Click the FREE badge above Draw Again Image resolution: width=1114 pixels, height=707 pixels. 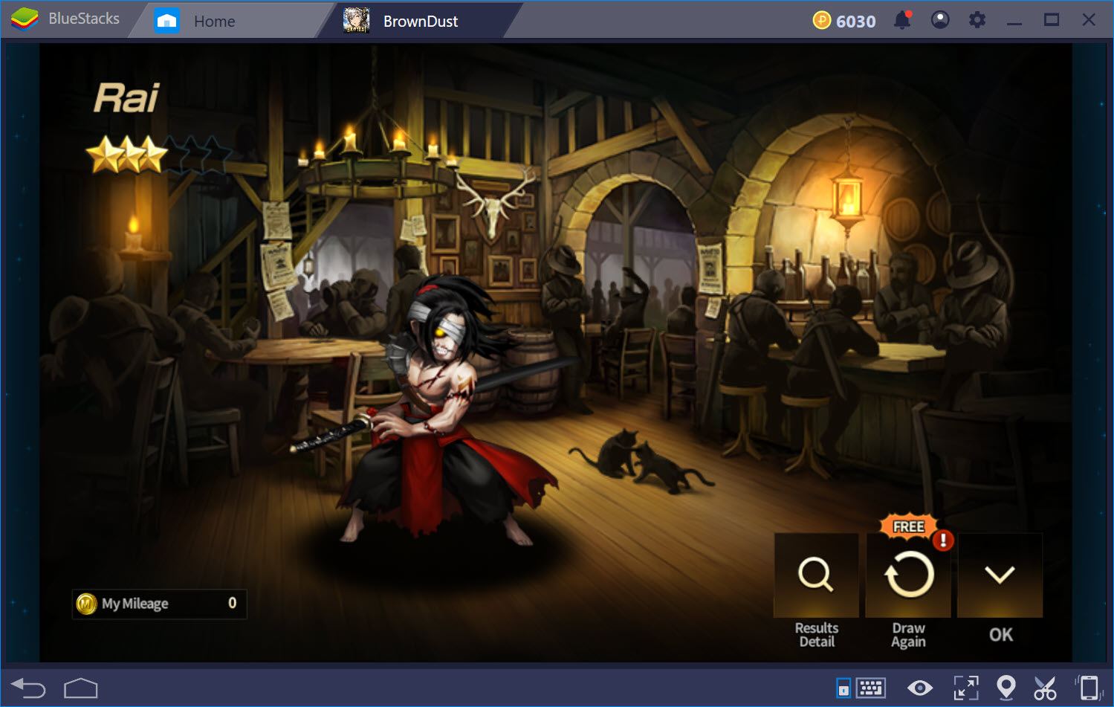pos(908,526)
